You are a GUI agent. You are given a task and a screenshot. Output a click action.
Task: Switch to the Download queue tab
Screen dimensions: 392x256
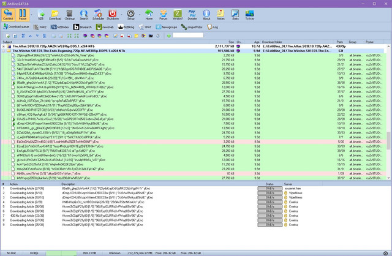tap(17, 27)
